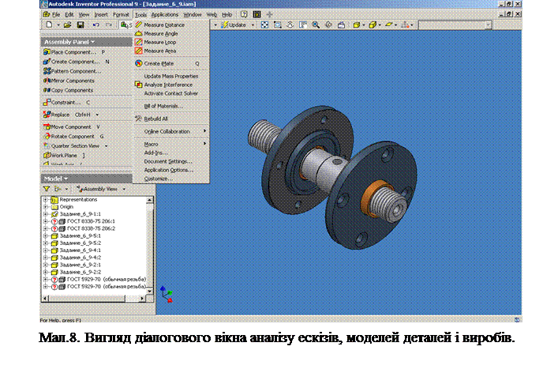Open a file with the Open folder icon
Screen dimensions: 543x369
click(68, 24)
